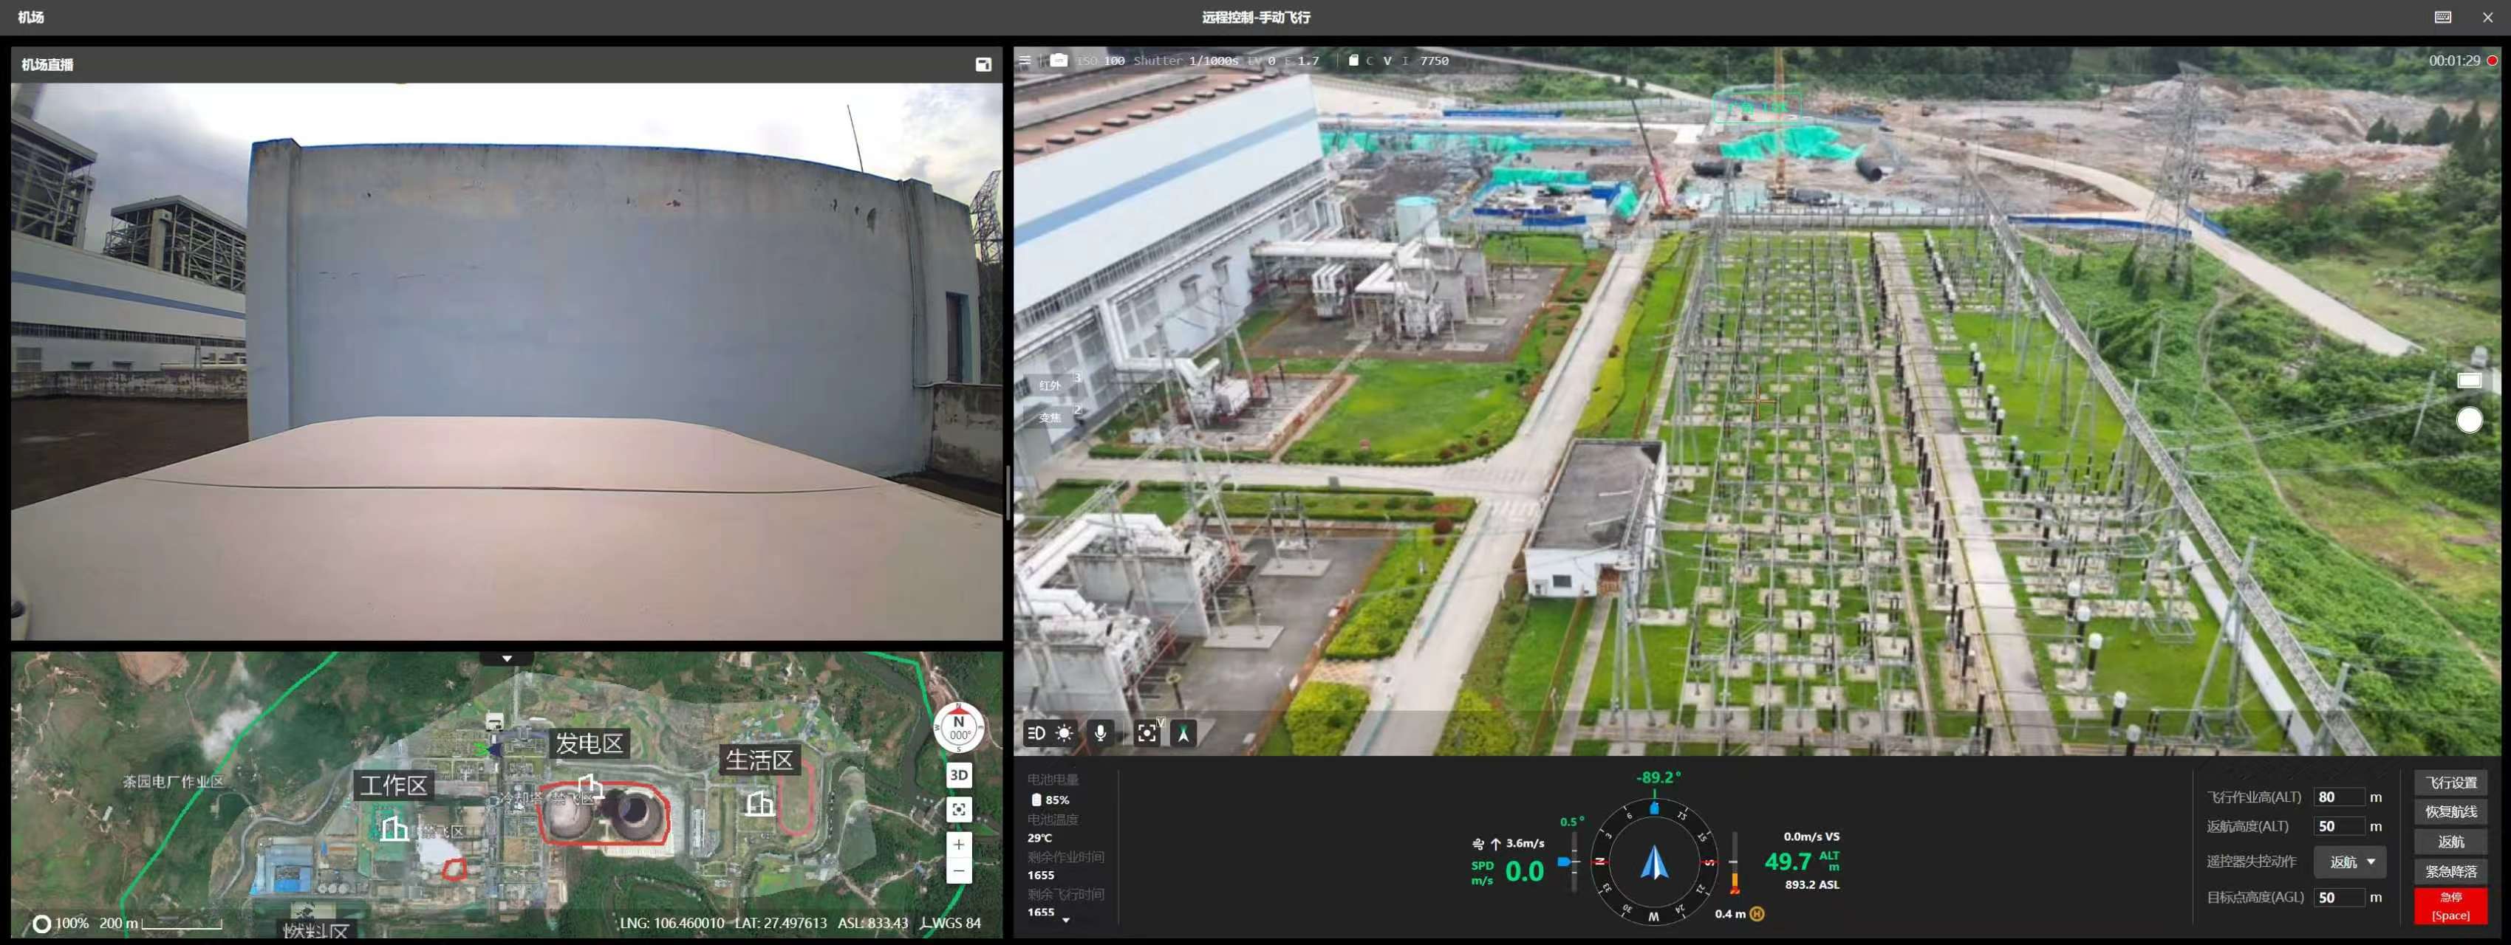The height and width of the screenshot is (945, 2511).
Task: Select the 生活区 map label
Action: coord(759,760)
